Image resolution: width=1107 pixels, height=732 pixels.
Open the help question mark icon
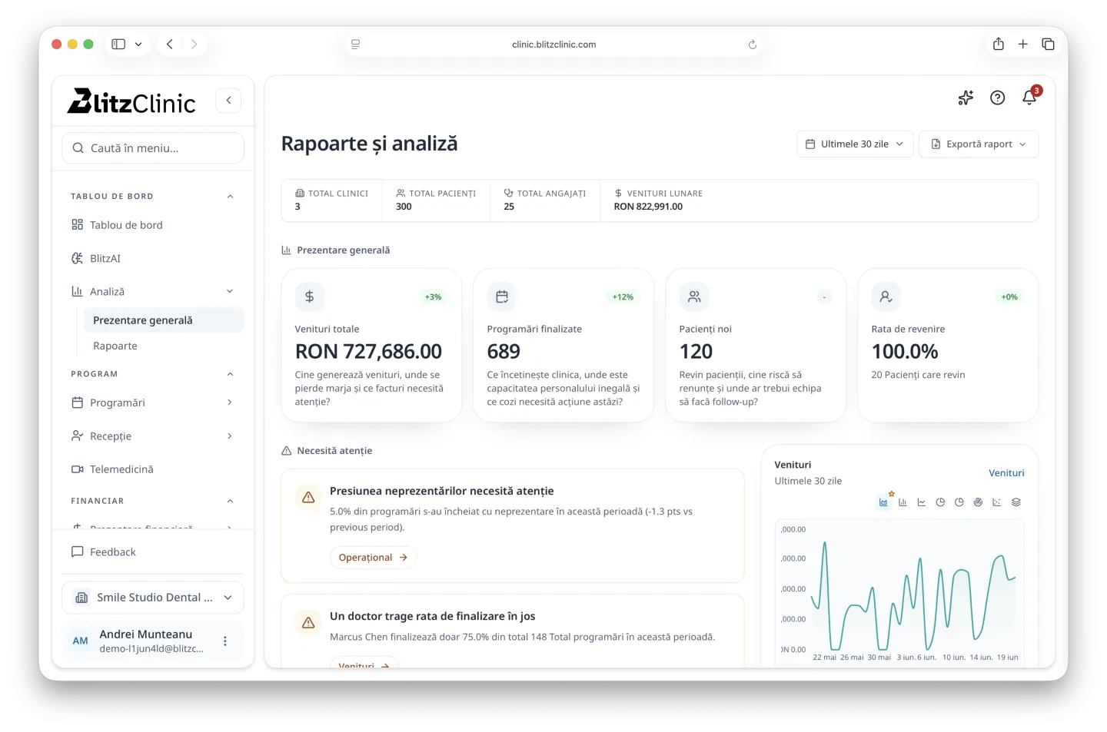point(998,98)
